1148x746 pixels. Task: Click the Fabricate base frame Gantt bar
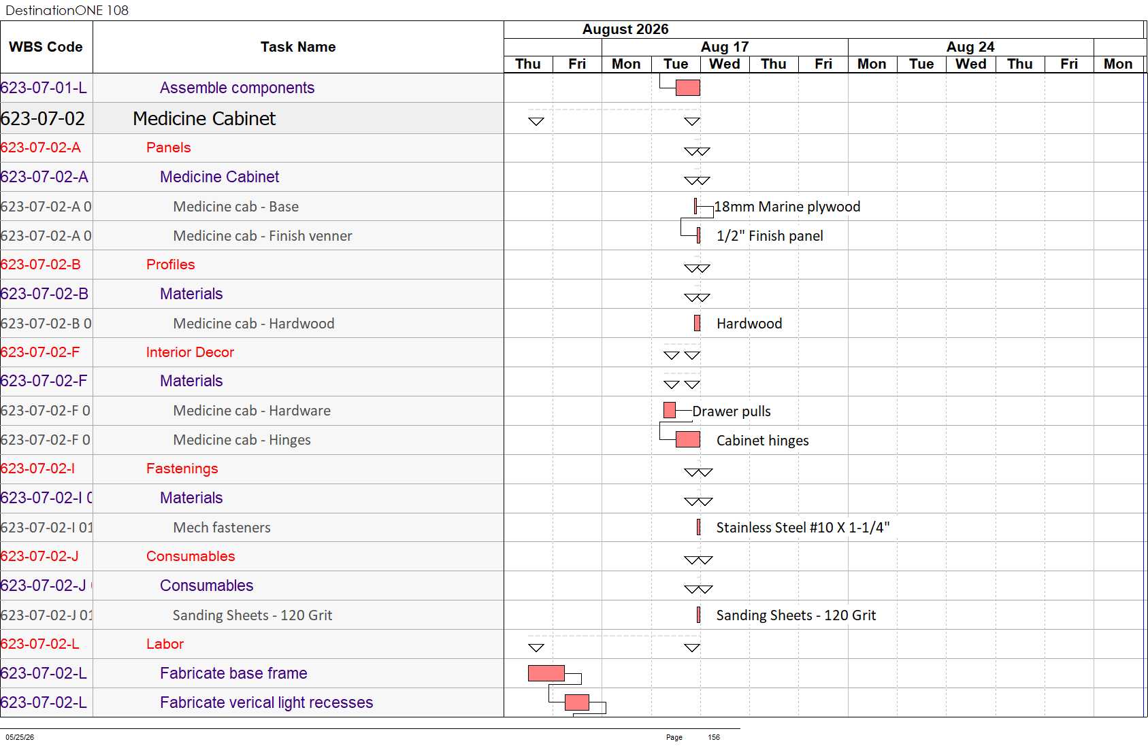pyautogui.click(x=546, y=673)
